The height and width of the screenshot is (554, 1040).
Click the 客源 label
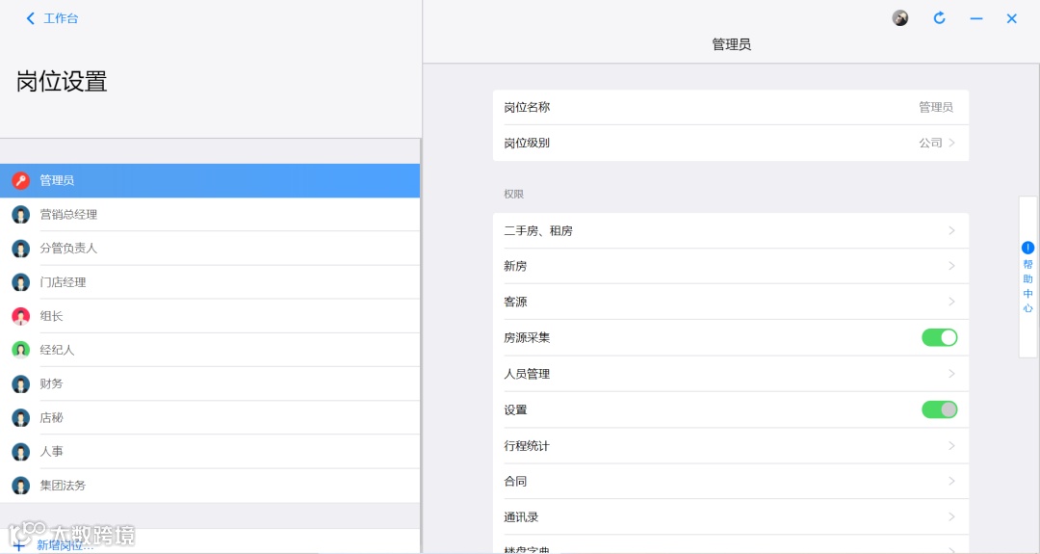click(514, 302)
